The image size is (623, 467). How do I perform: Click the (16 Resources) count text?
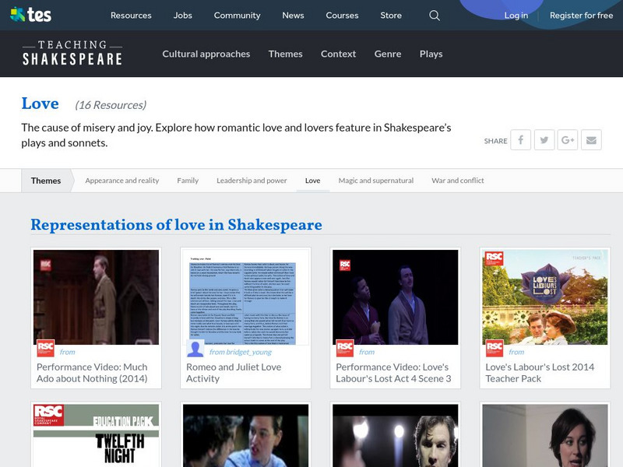click(111, 105)
